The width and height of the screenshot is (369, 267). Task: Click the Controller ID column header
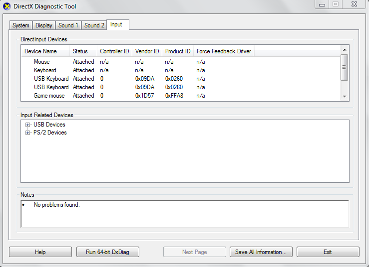point(115,51)
